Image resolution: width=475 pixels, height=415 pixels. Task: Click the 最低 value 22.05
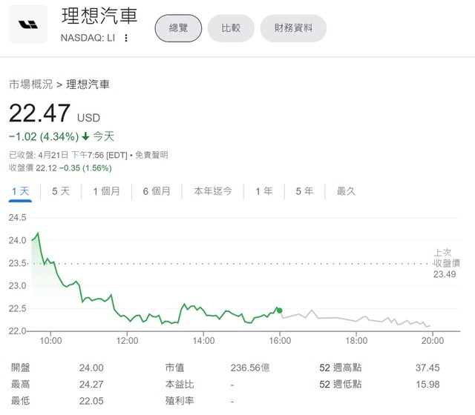(x=91, y=401)
